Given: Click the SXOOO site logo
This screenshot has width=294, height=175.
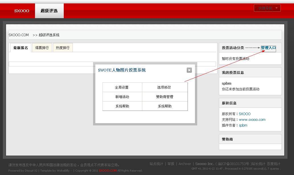Looking at the screenshot, I should coord(21,11).
